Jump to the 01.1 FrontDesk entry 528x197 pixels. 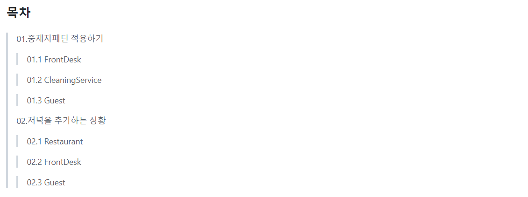54,60
